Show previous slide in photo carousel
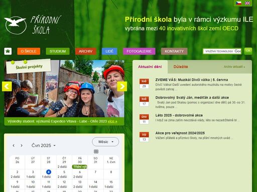Image resolution: width=257 pixels, height=192 pixels. point(7,86)
